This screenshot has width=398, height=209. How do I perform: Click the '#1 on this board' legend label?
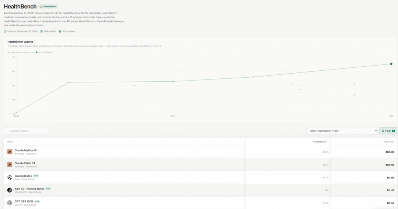pyautogui.click(x=45, y=52)
